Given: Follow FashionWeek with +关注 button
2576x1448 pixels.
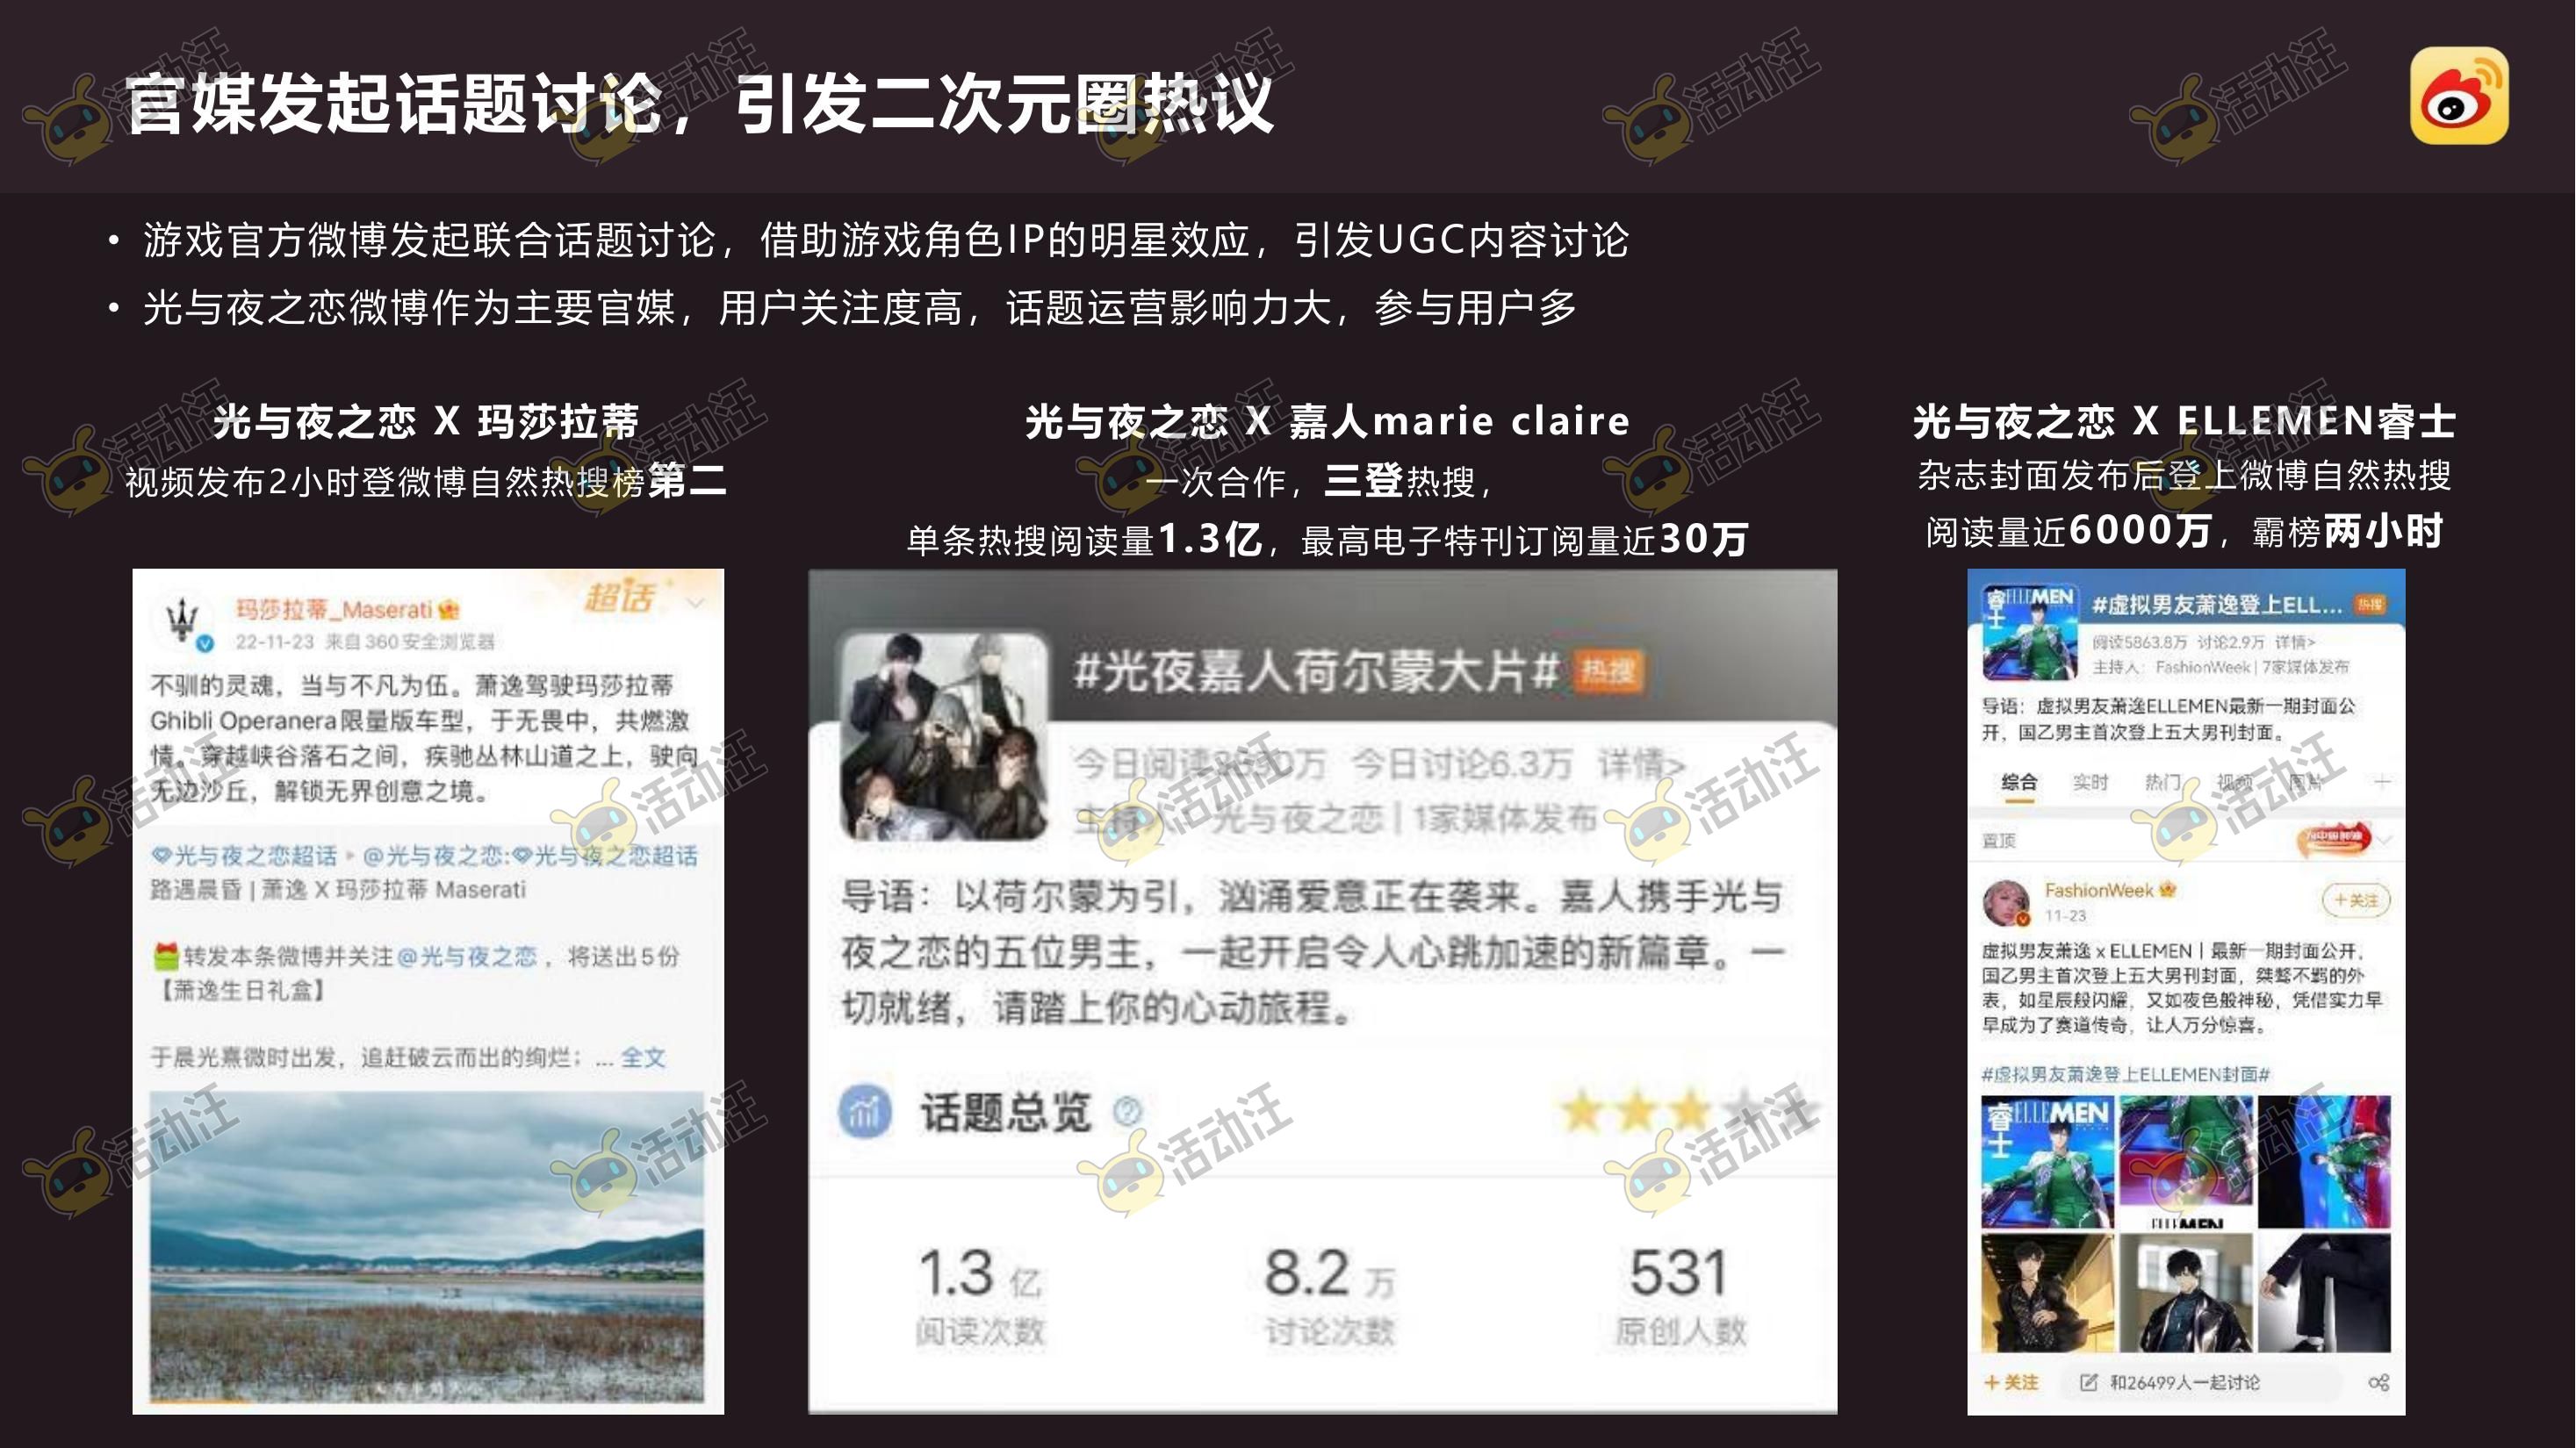Looking at the screenshot, I should 2356,900.
